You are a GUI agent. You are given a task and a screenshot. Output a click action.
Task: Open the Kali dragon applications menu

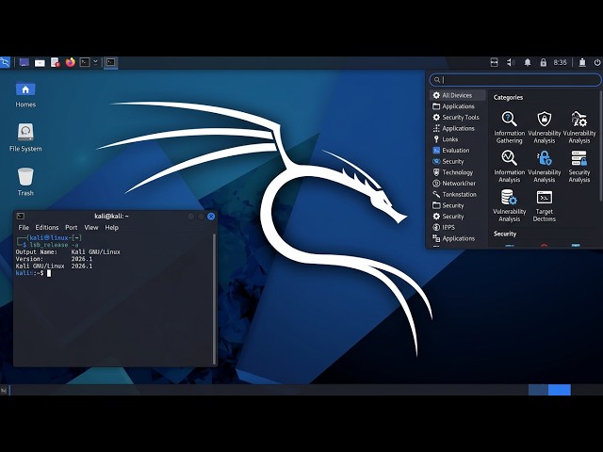click(5, 62)
